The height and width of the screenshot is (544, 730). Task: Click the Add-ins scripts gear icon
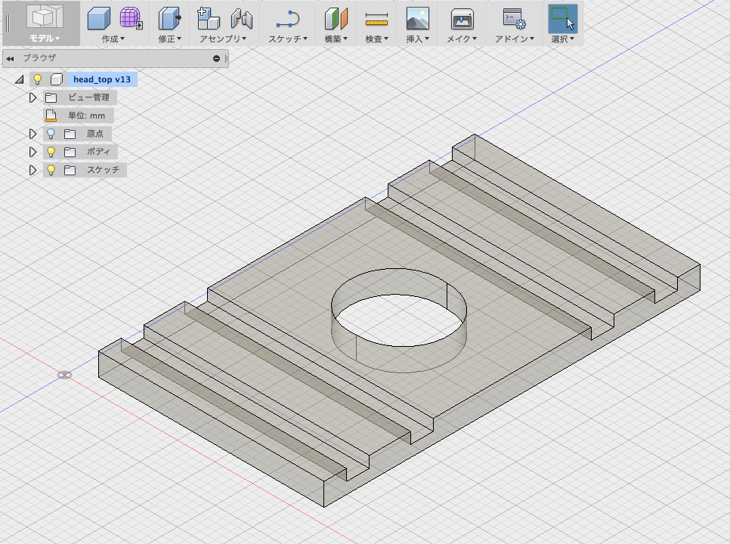515,19
